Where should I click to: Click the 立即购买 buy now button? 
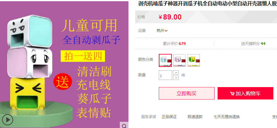[187, 93]
